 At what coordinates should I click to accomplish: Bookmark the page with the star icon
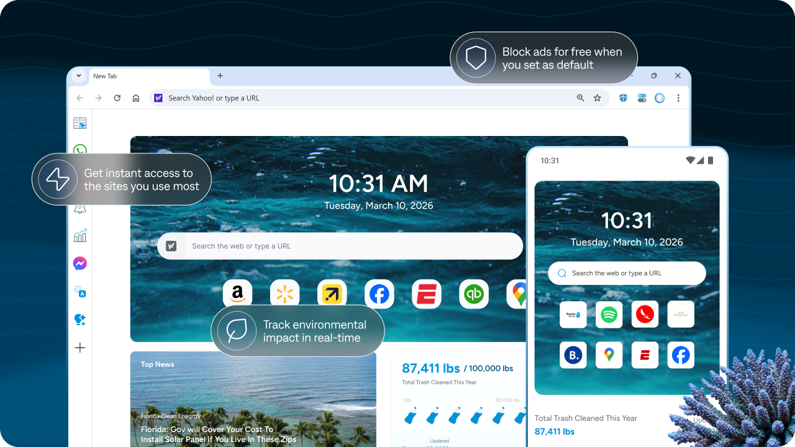(597, 97)
